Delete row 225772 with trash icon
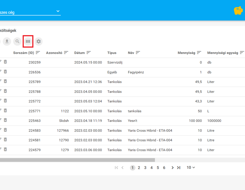 coord(5,101)
